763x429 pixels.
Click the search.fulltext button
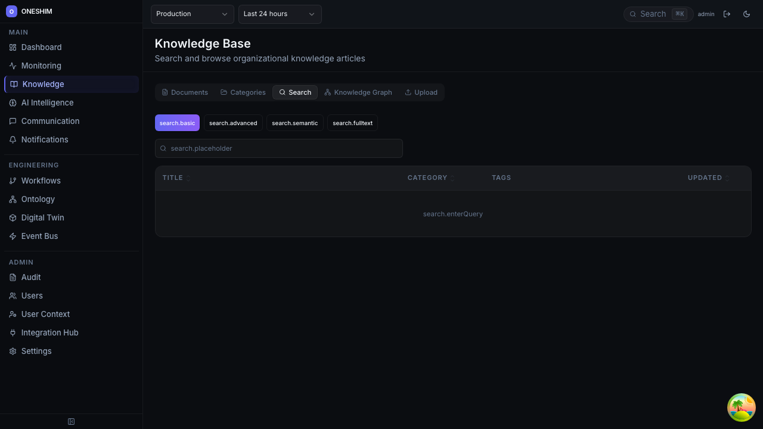pyautogui.click(x=352, y=123)
